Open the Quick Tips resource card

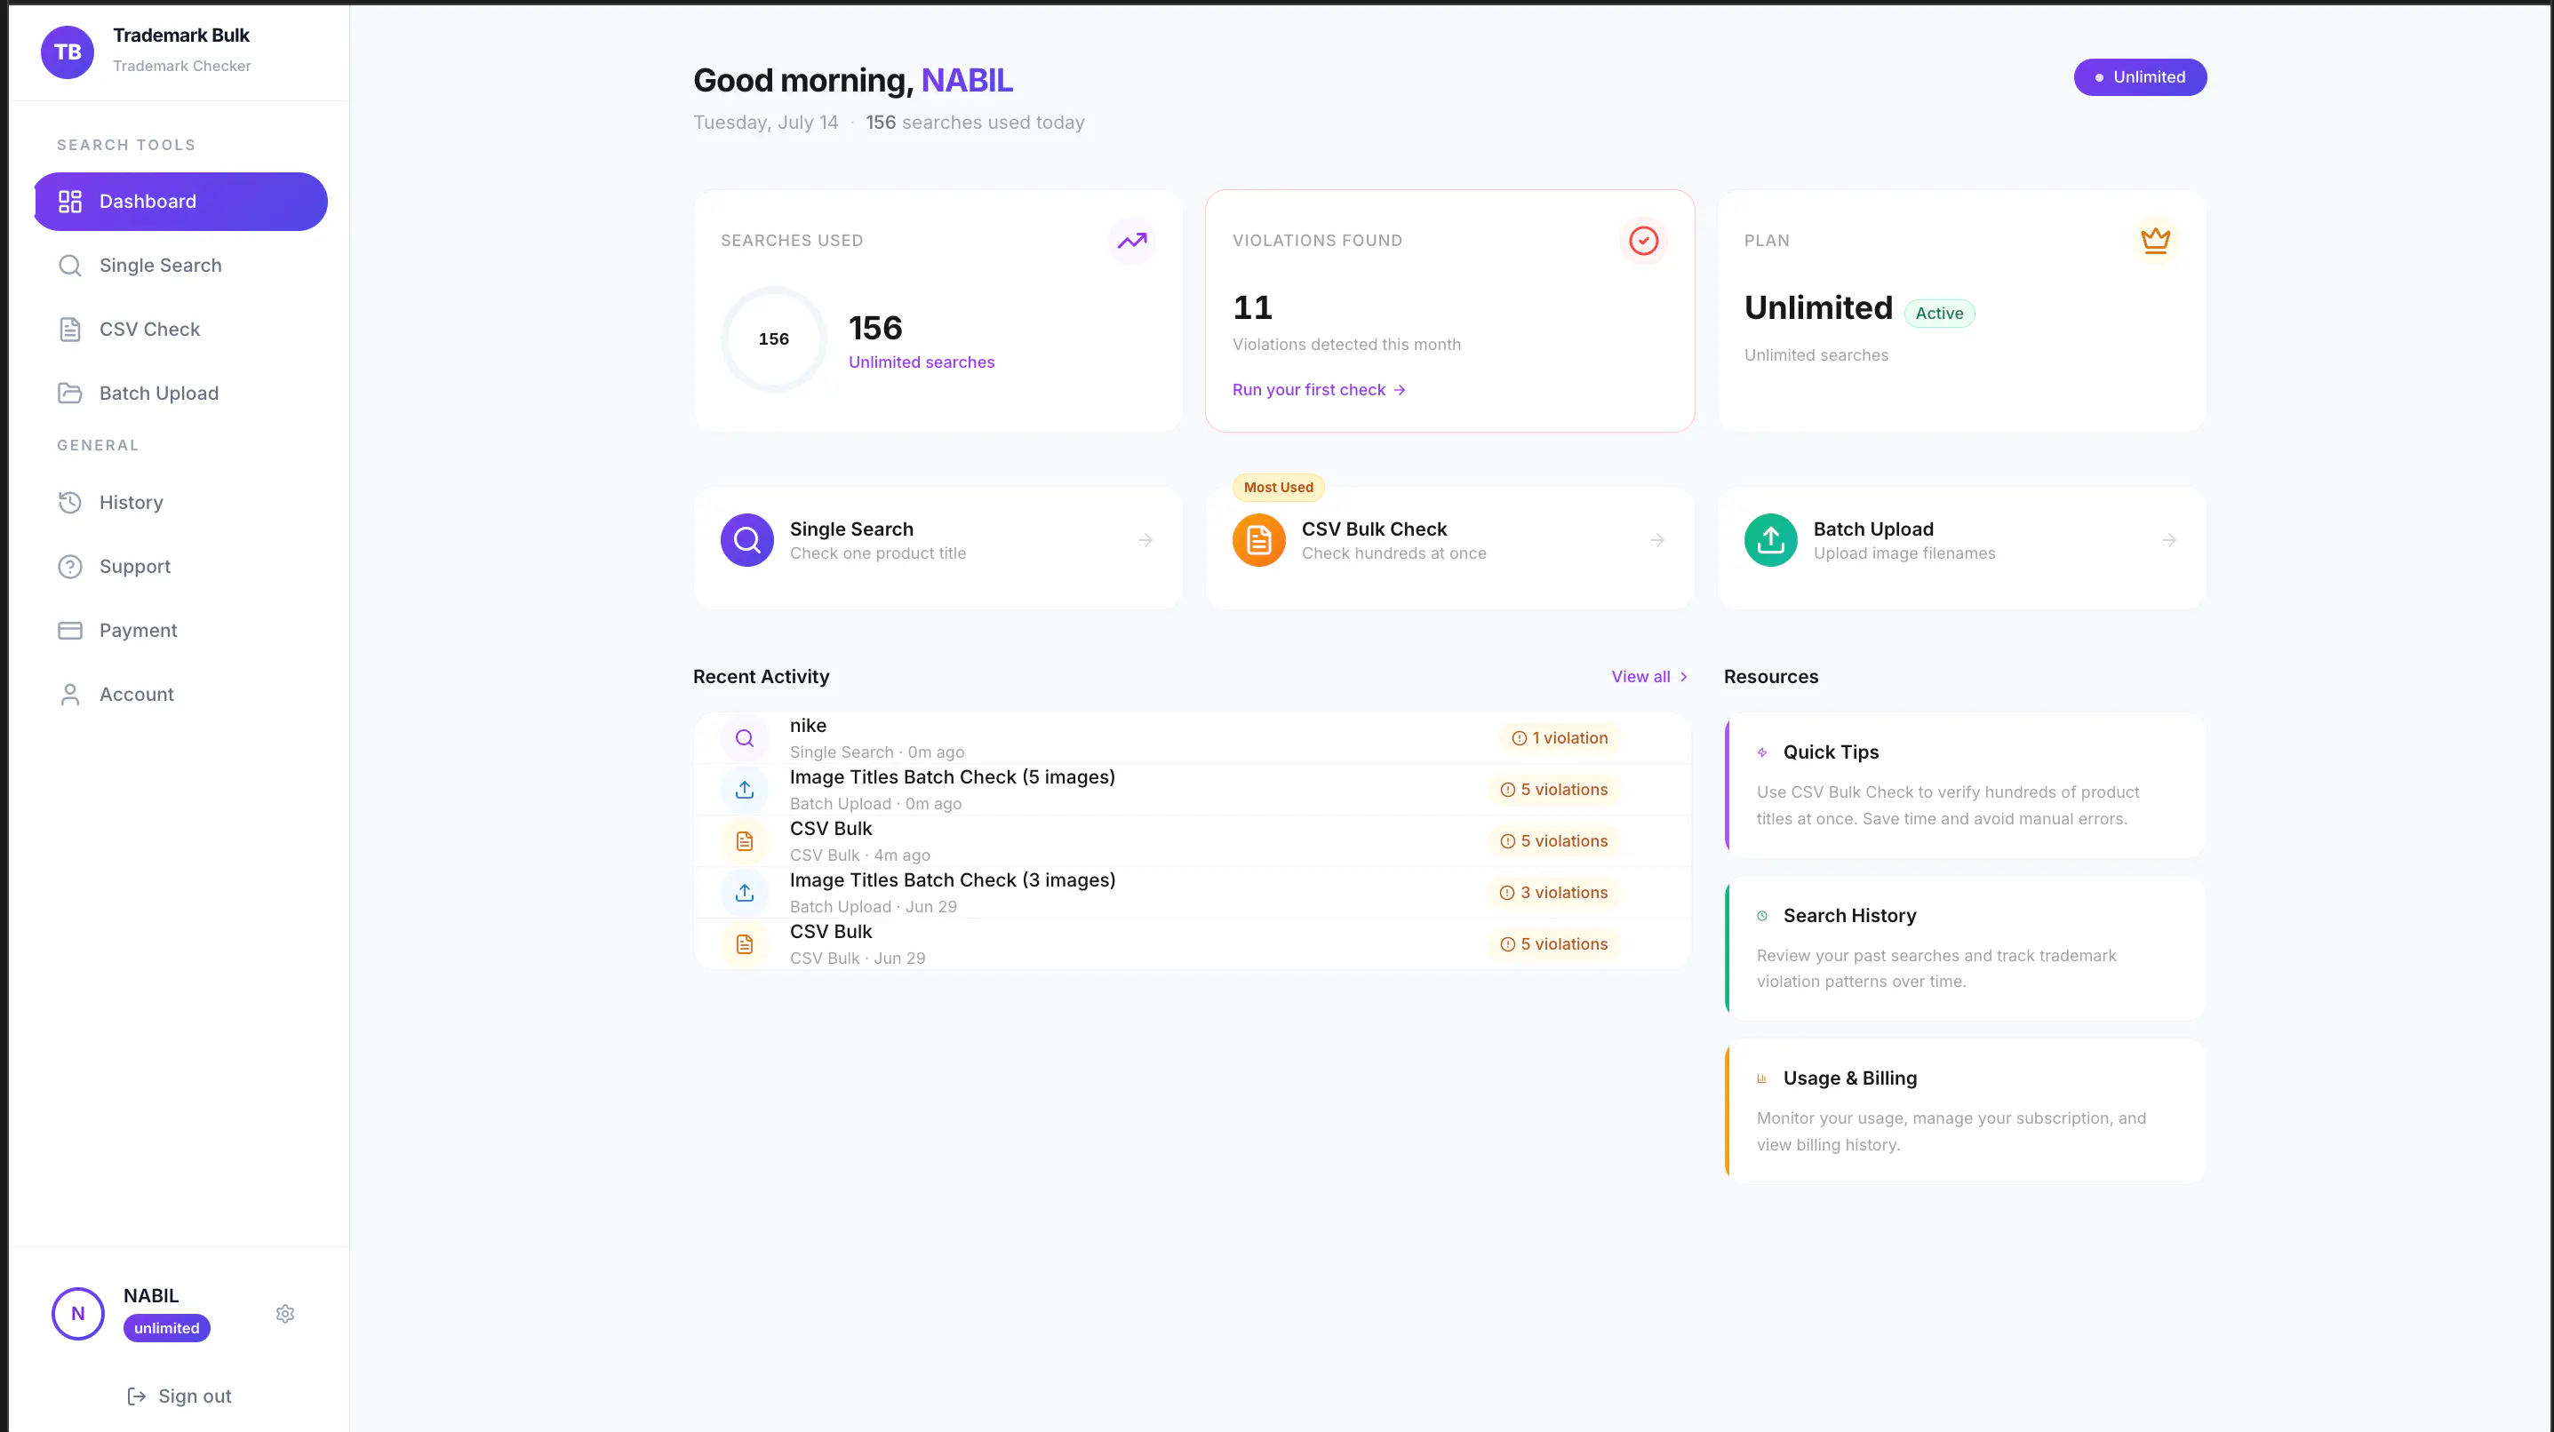click(1965, 785)
